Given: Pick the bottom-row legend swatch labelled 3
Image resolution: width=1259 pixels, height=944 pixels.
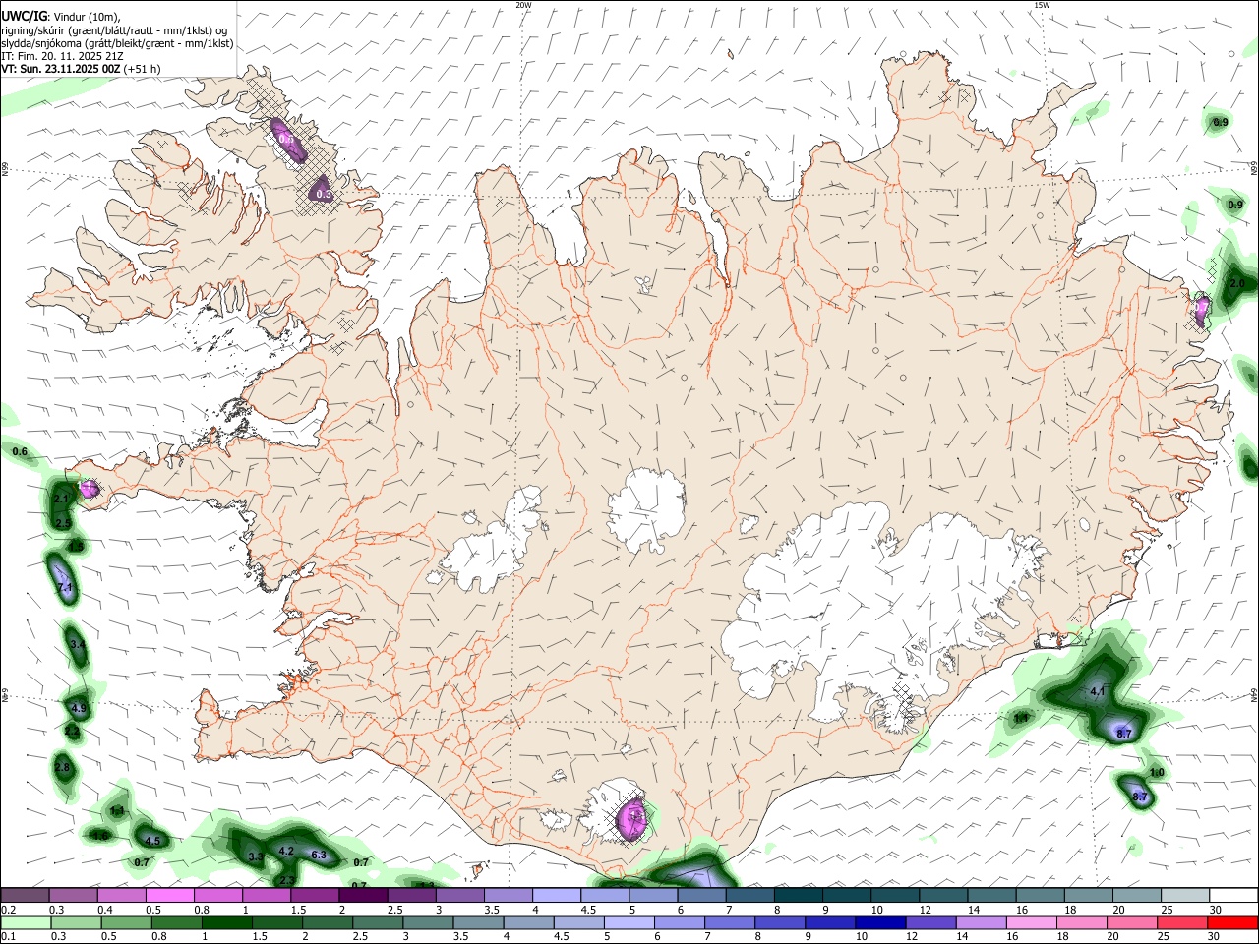Looking at the screenshot, I should tap(427, 922).
